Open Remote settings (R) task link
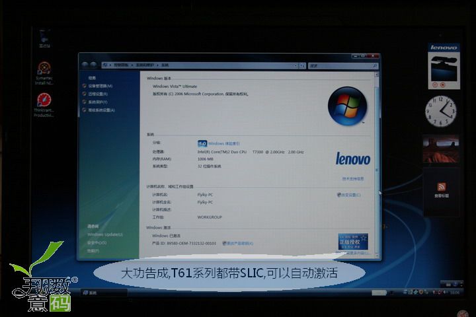The width and height of the screenshot is (476, 317). tap(98, 94)
